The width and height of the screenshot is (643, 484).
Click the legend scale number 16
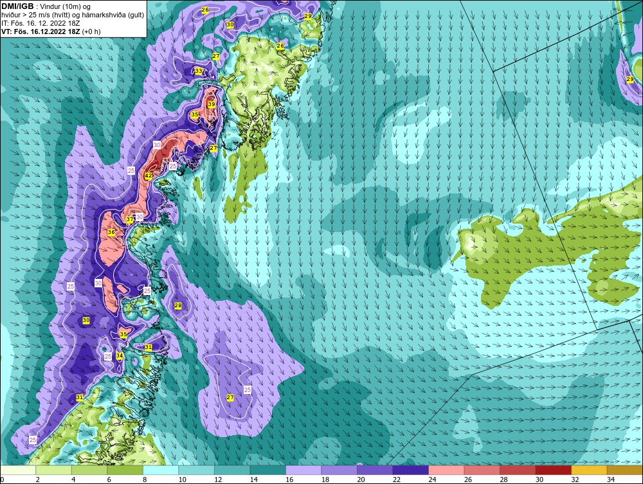289,480
